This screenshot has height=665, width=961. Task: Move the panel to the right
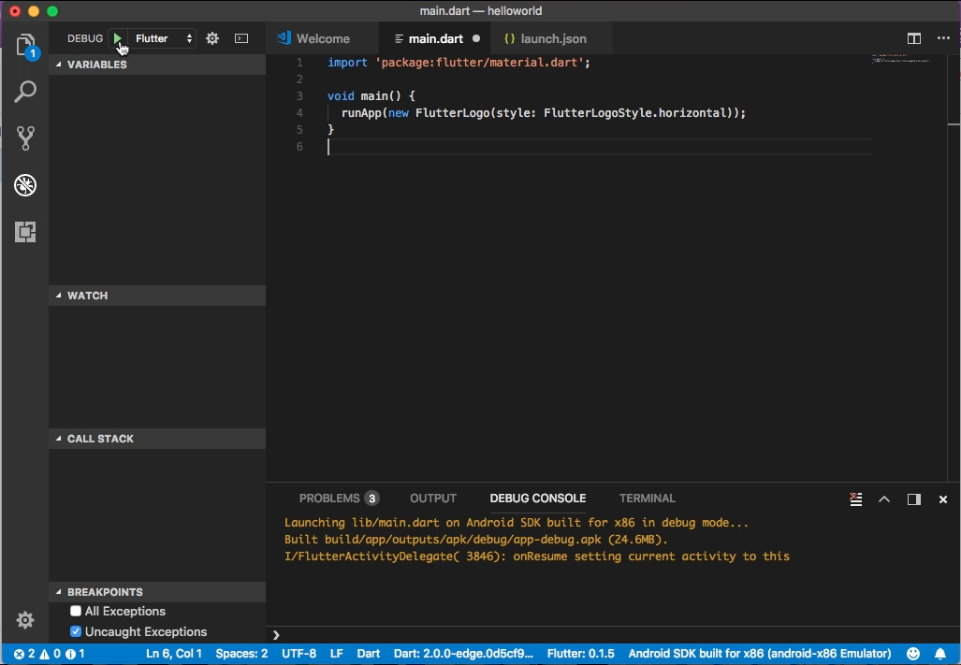914,499
